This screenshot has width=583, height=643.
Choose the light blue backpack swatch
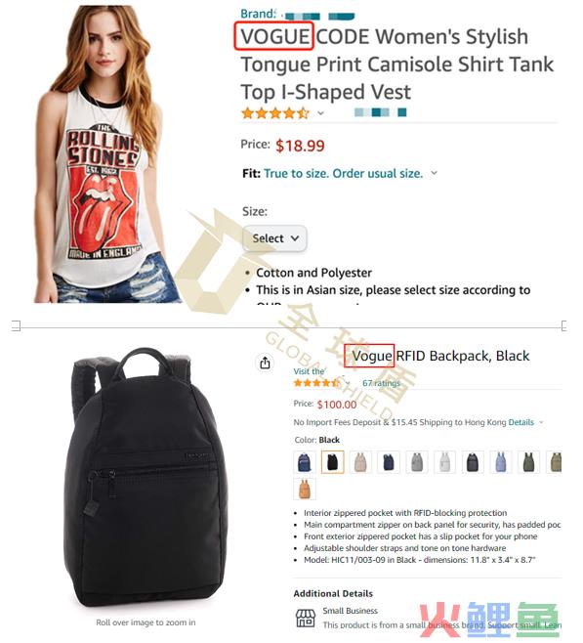(x=501, y=462)
